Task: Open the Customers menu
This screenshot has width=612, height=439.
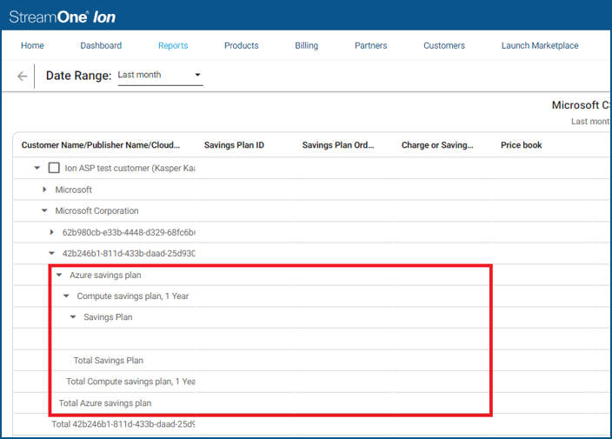Action: point(444,46)
